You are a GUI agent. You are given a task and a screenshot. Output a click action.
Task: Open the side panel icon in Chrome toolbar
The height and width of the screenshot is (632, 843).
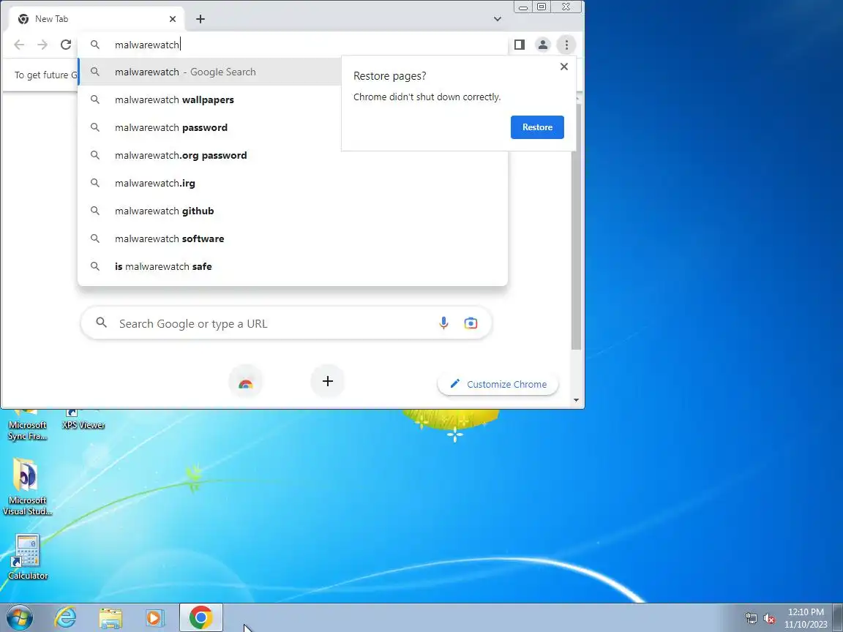pos(520,45)
